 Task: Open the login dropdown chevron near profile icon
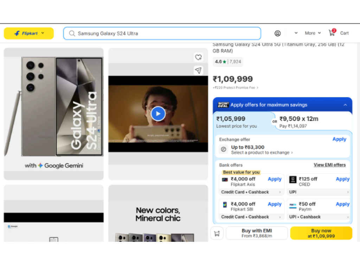tap(295, 33)
